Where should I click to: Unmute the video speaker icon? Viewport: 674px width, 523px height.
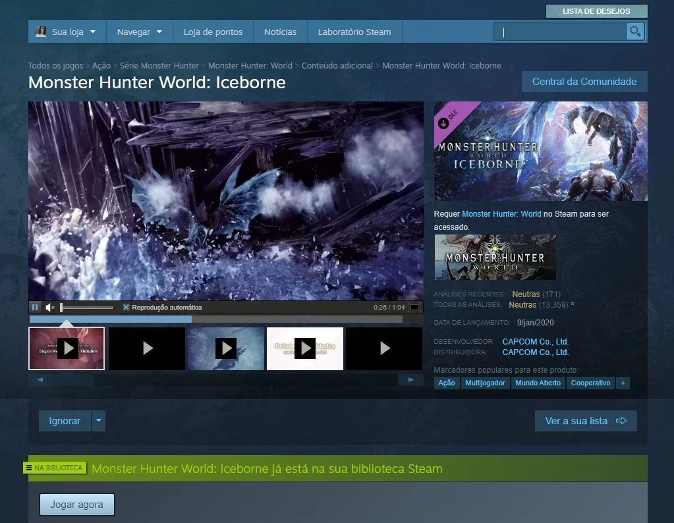[x=50, y=307]
